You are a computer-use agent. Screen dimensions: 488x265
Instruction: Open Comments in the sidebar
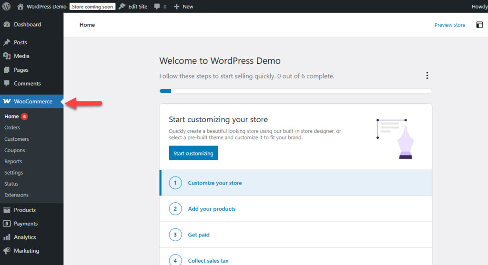[27, 83]
